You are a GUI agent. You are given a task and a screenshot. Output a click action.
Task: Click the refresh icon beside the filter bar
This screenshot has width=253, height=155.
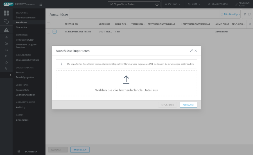point(249,14)
